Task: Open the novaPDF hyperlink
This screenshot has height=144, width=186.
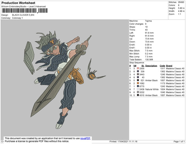Action: [85, 138]
